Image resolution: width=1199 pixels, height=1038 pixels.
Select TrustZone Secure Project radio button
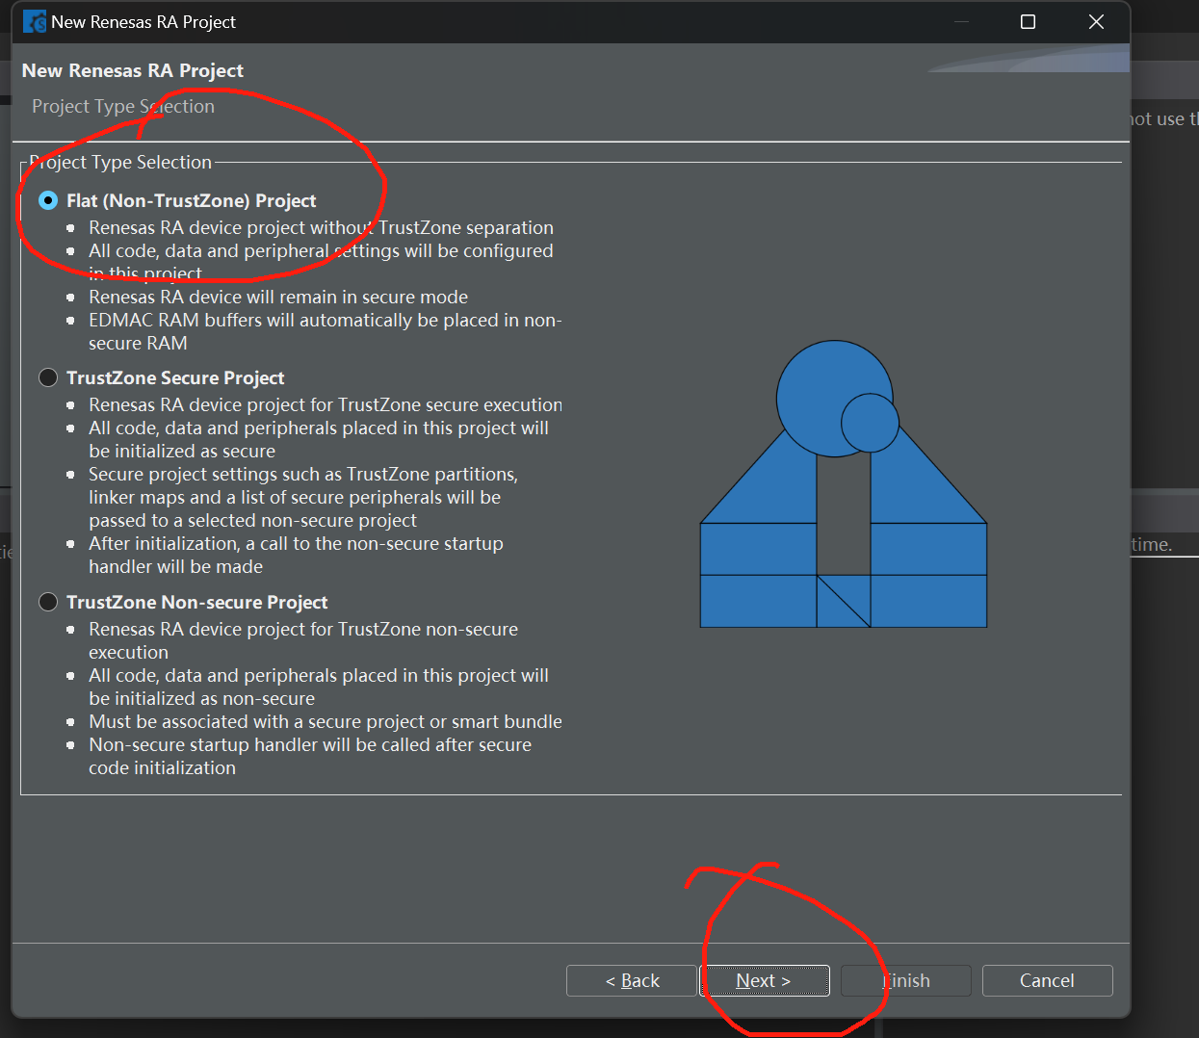click(x=48, y=377)
